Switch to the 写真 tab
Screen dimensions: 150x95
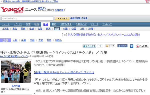click(28, 24)
